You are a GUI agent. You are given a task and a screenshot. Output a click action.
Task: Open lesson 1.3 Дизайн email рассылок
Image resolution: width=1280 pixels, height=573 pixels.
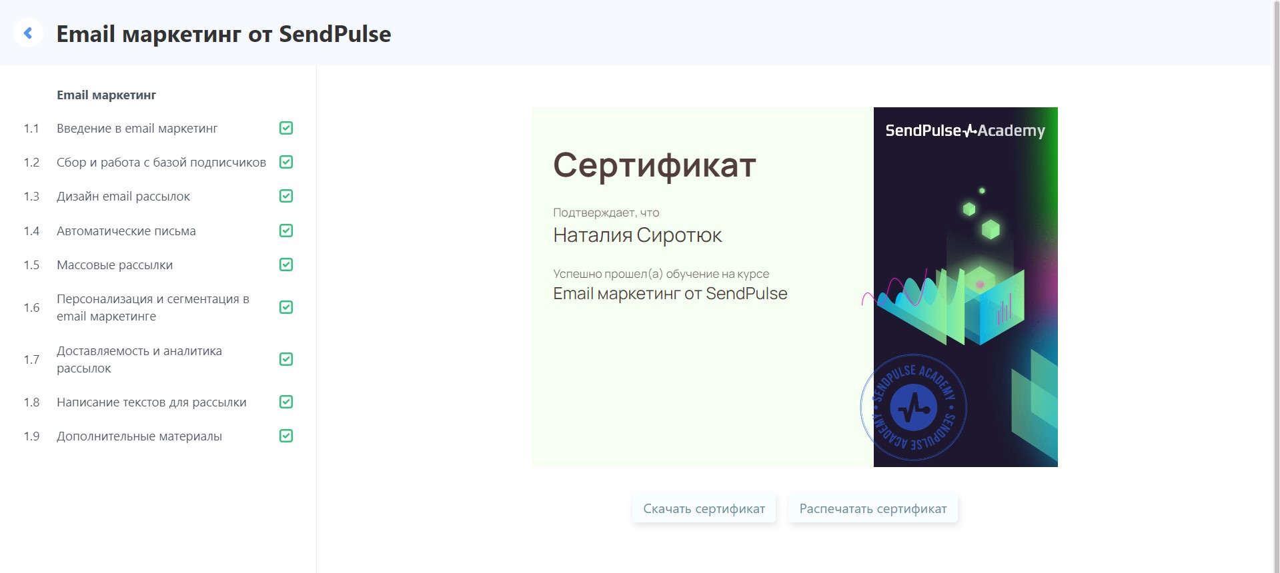pos(123,196)
